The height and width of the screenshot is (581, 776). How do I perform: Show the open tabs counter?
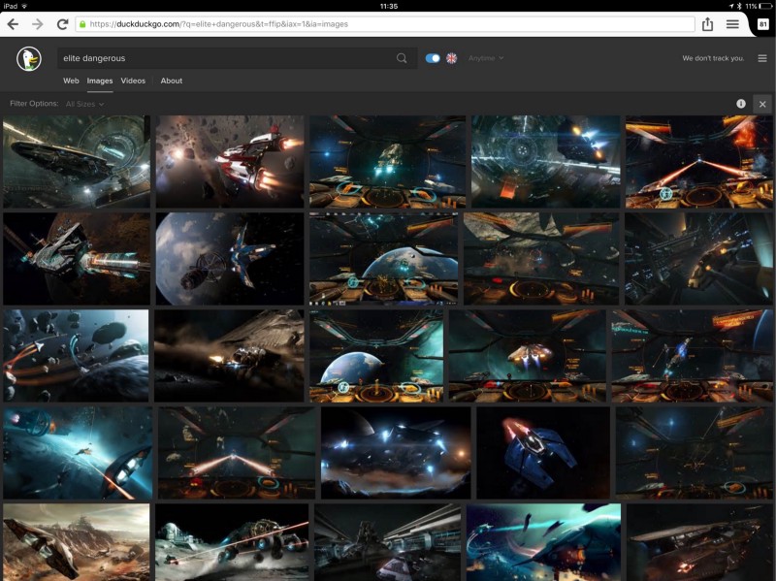(763, 23)
